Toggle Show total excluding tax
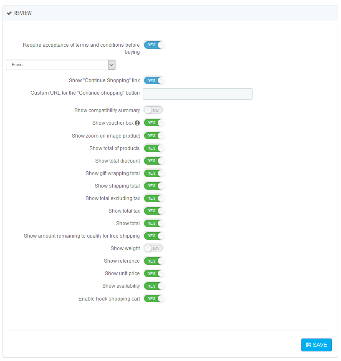This screenshot has width=341, height=361. 154,198
